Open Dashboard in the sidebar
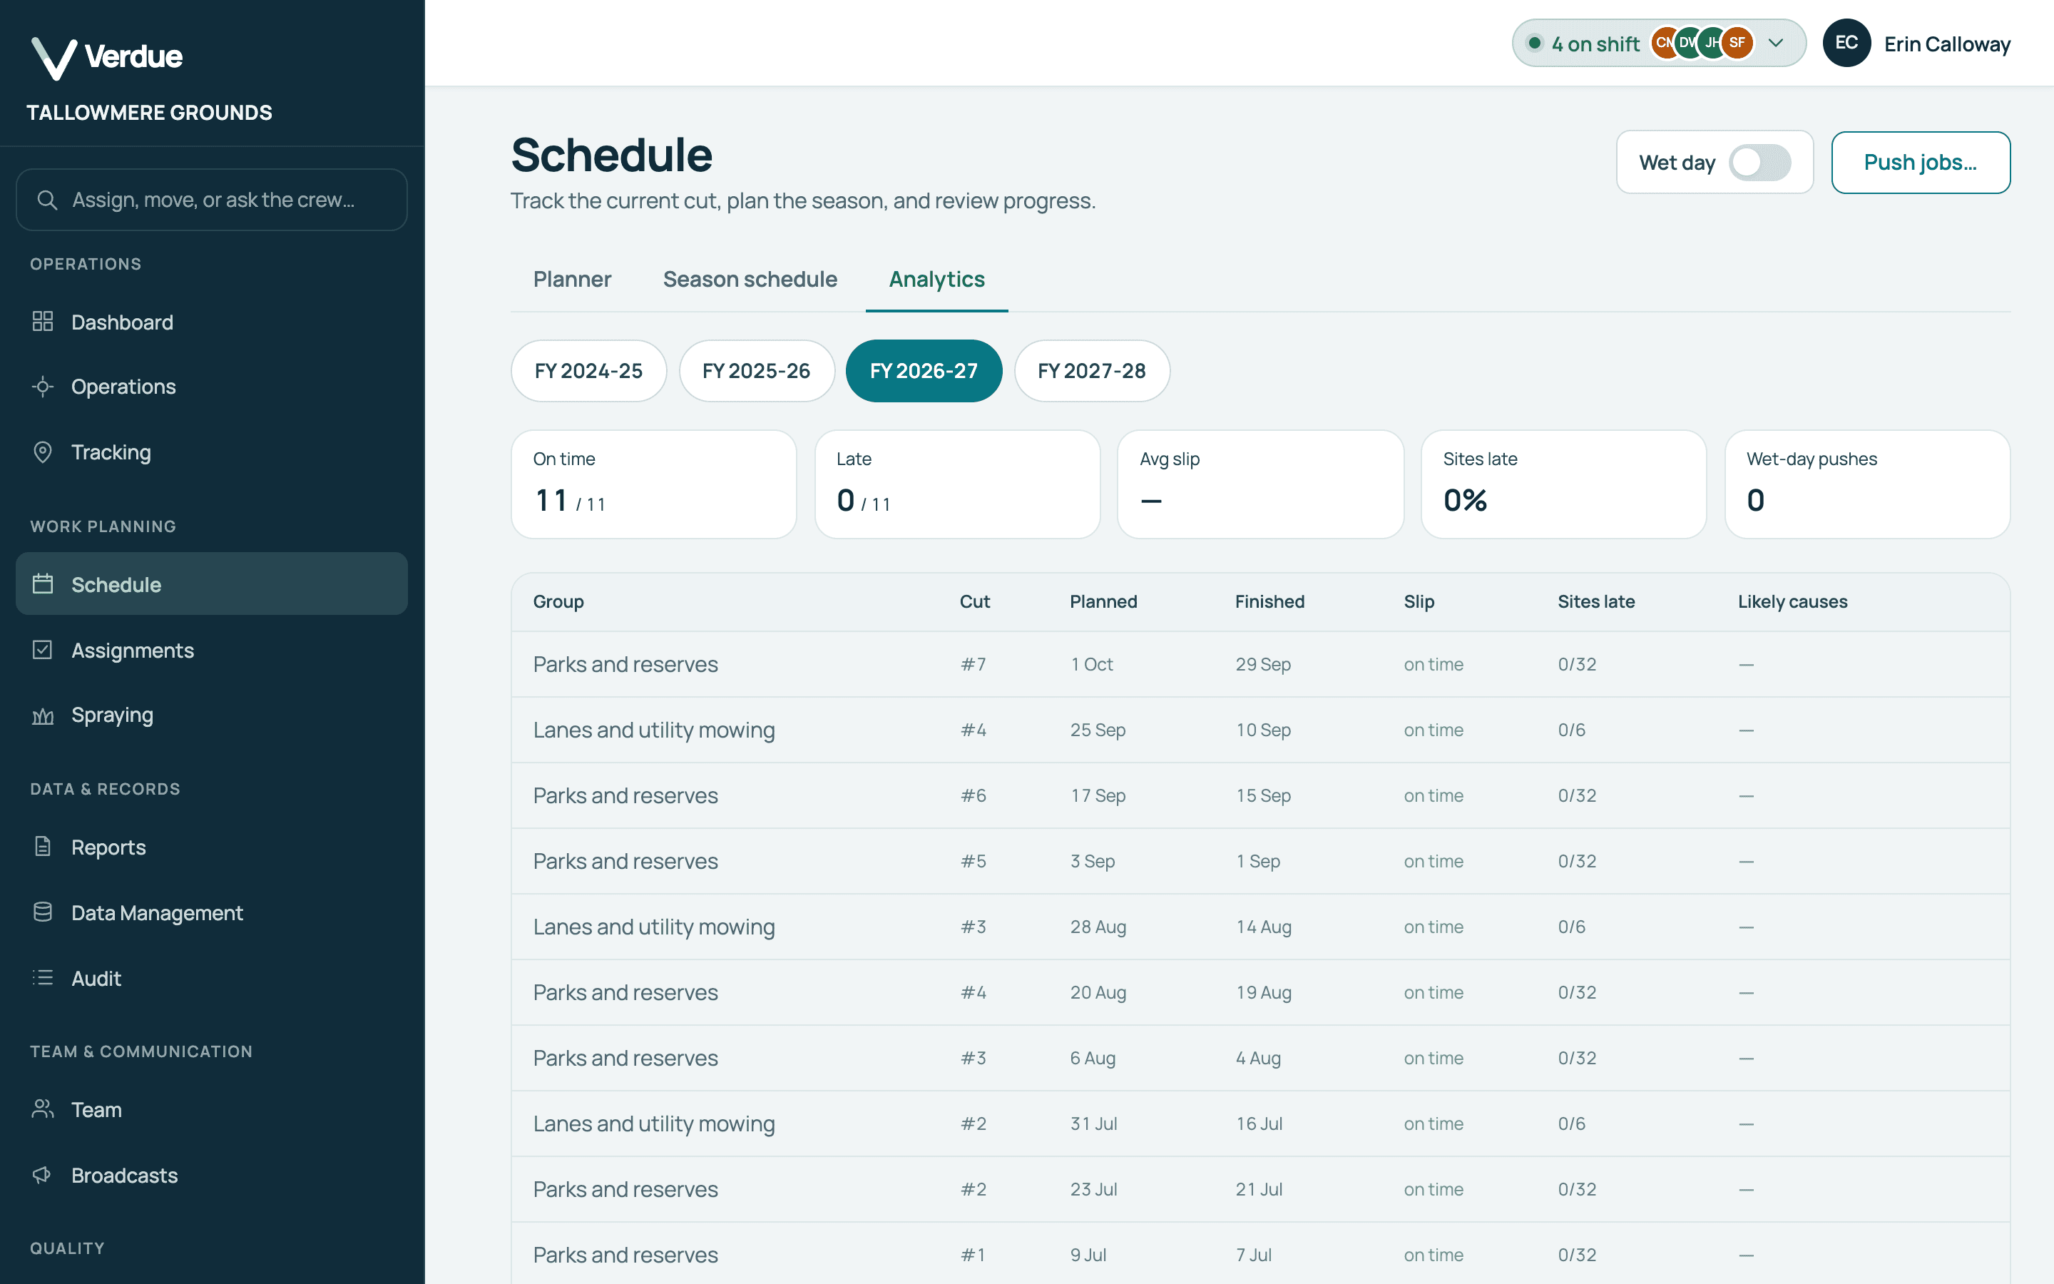Image resolution: width=2054 pixels, height=1284 pixels. coord(211,322)
